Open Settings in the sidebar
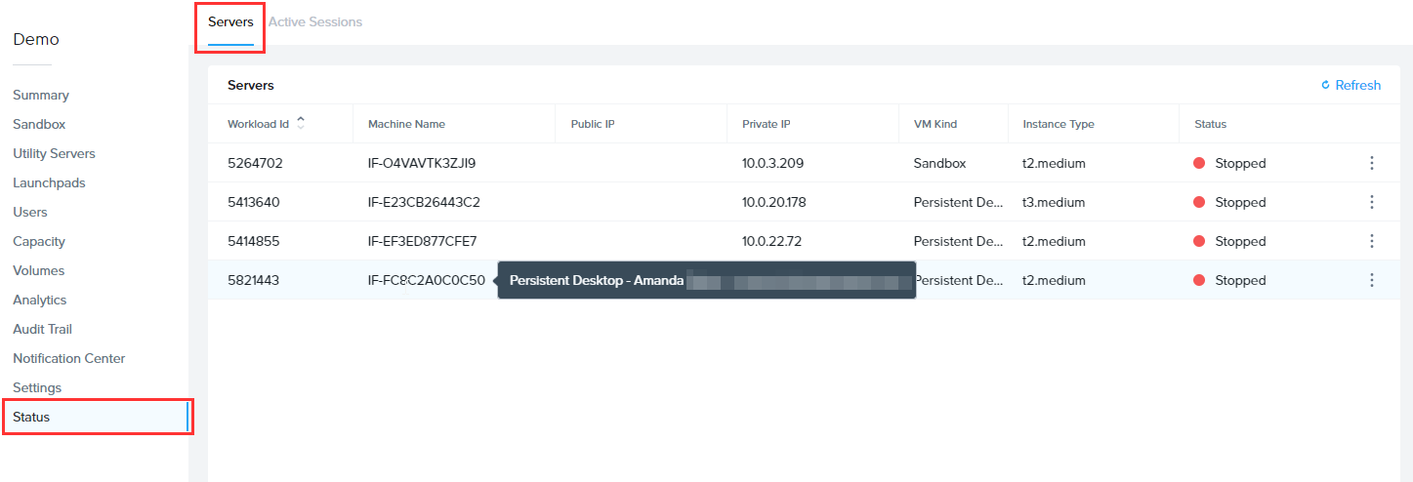 37,387
